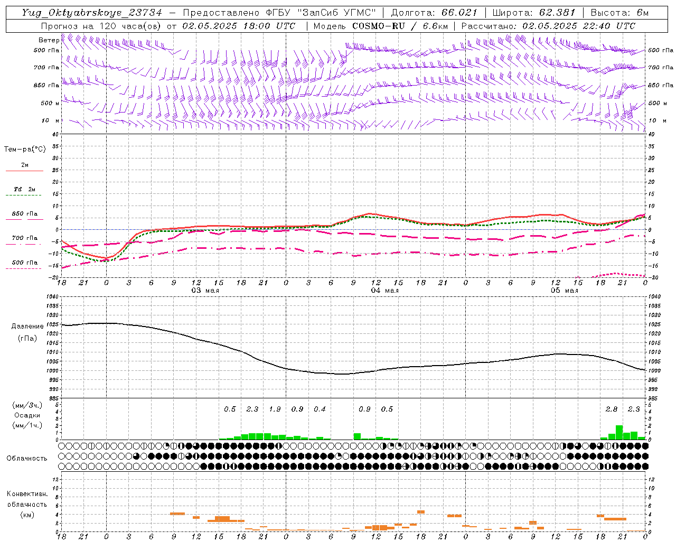Click the (мм/3ч.) precipitation unit label
This screenshot has height=541, width=676.
27,405
